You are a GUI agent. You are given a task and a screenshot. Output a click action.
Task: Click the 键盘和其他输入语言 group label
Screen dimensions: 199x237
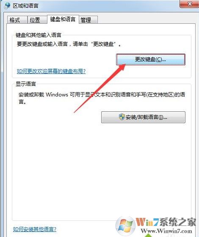point(39,35)
